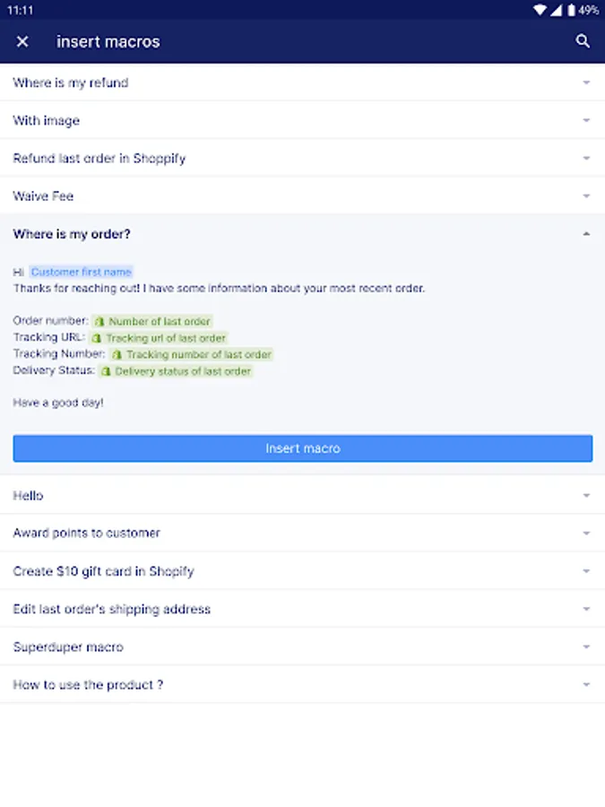Click Shopify icon on Number of last order
605x807 pixels.
(99, 322)
